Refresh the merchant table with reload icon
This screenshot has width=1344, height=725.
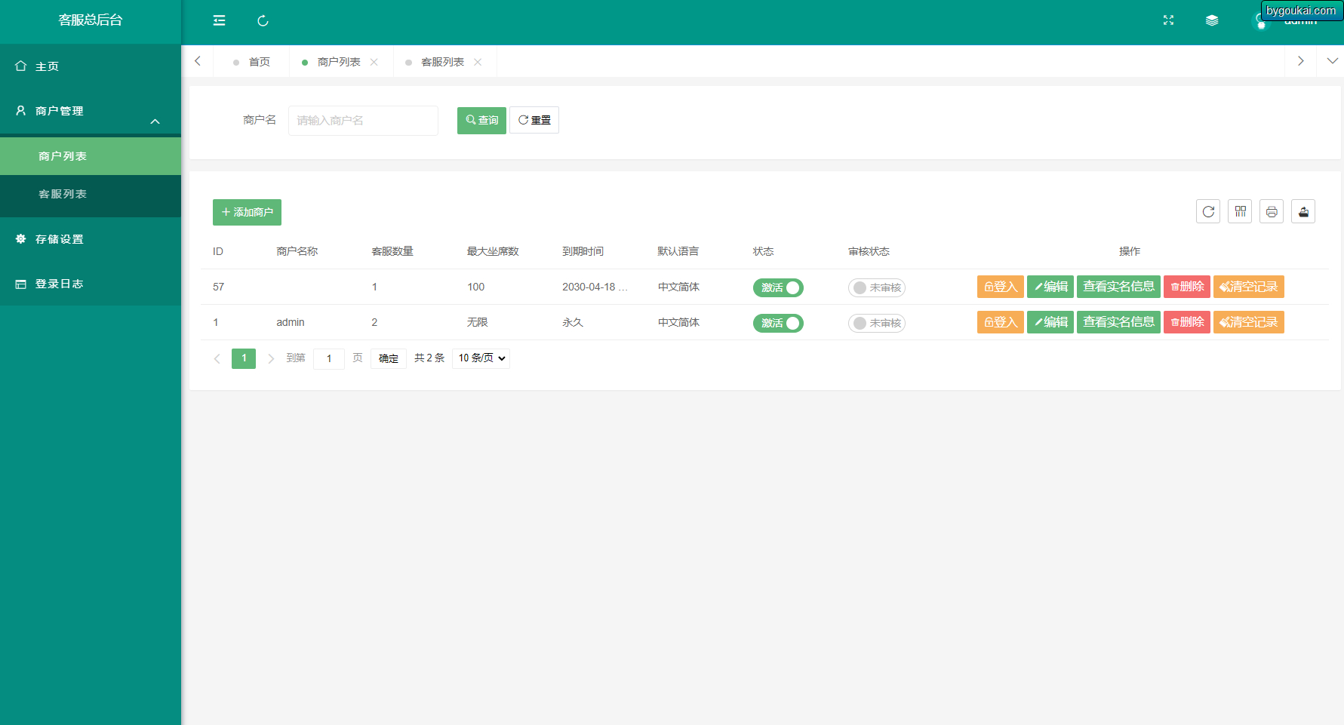click(x=1208, y=212)
